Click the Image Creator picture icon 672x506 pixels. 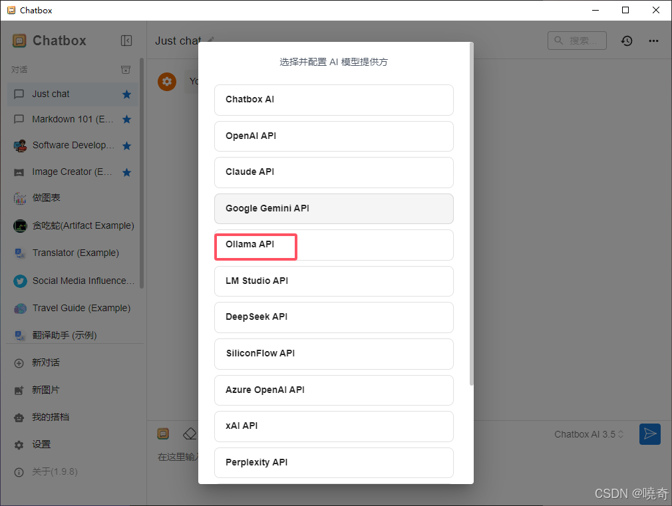[x=19, y=173]
